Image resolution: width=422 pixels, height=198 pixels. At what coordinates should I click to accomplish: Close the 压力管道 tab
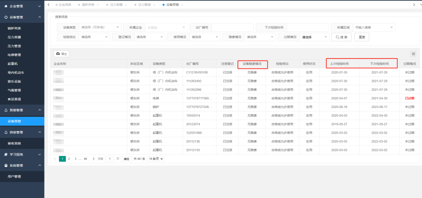click(x=154, y=5)
